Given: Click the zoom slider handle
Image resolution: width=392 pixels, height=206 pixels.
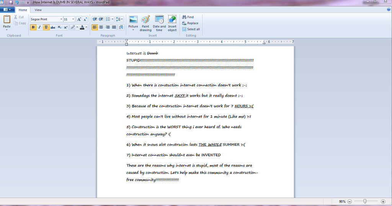Looking at the screenshot, I should (x=365, y=201).
